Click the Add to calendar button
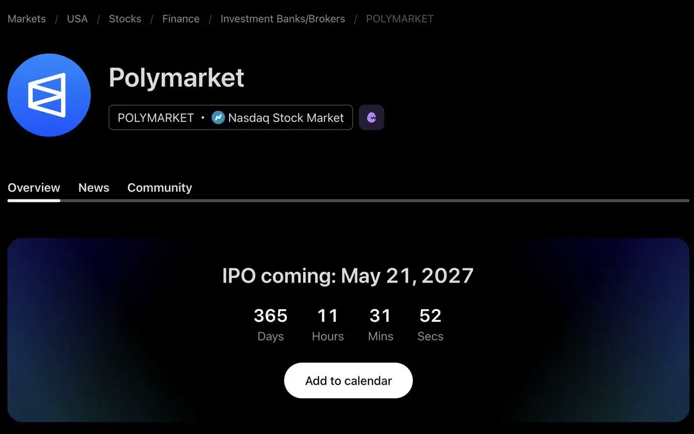Image resolution: width=694 pixels, height=434 pixels. coord(349,381)
